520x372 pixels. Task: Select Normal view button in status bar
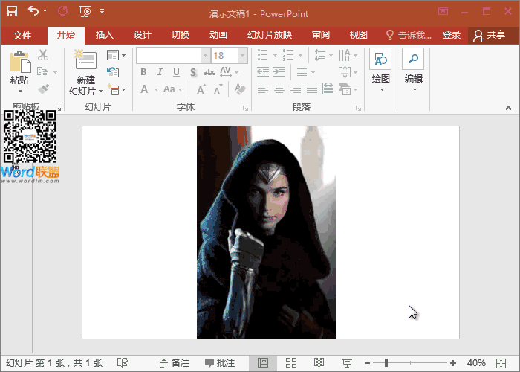pyautogui.click(x=262, y=362)
